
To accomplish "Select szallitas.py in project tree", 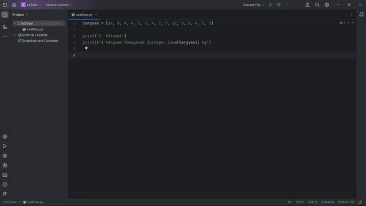I will click(35, 29).
